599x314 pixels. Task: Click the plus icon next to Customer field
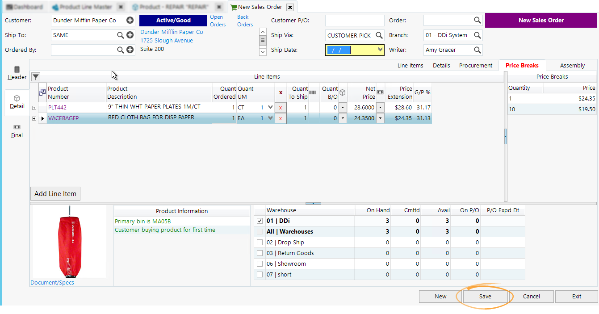pos(130,21)
